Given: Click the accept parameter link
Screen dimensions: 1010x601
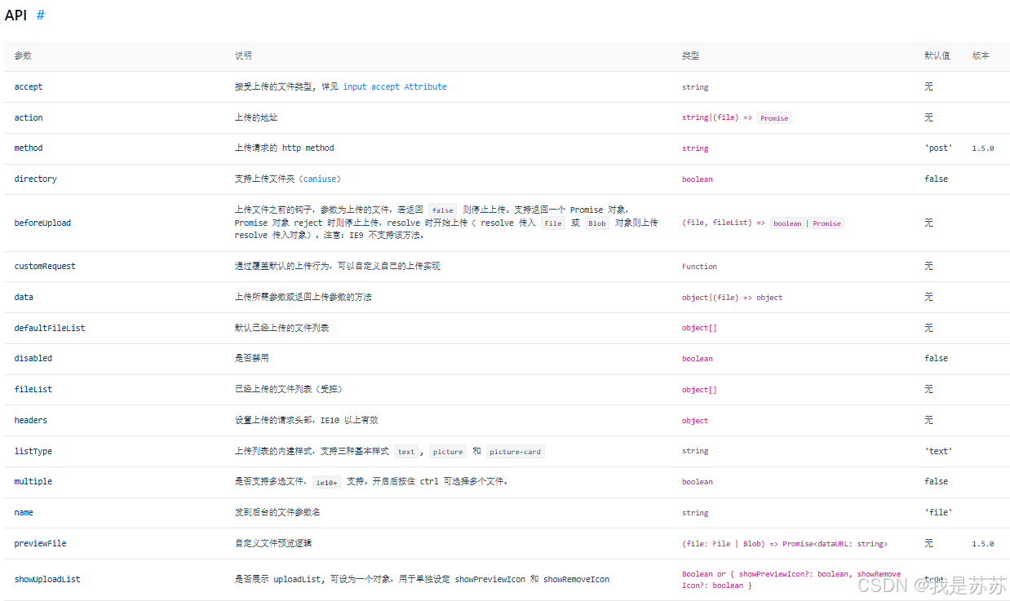Looking at the screenshot, I should coord(29,86).
